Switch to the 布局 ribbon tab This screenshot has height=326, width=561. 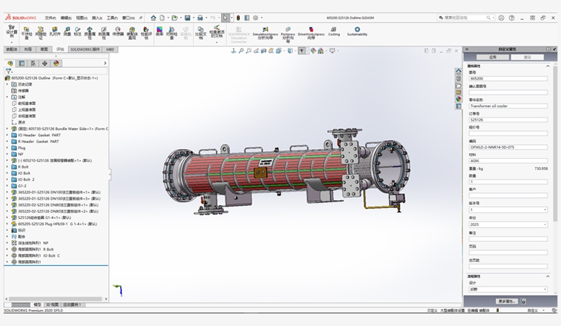click(x=28, y=50)
